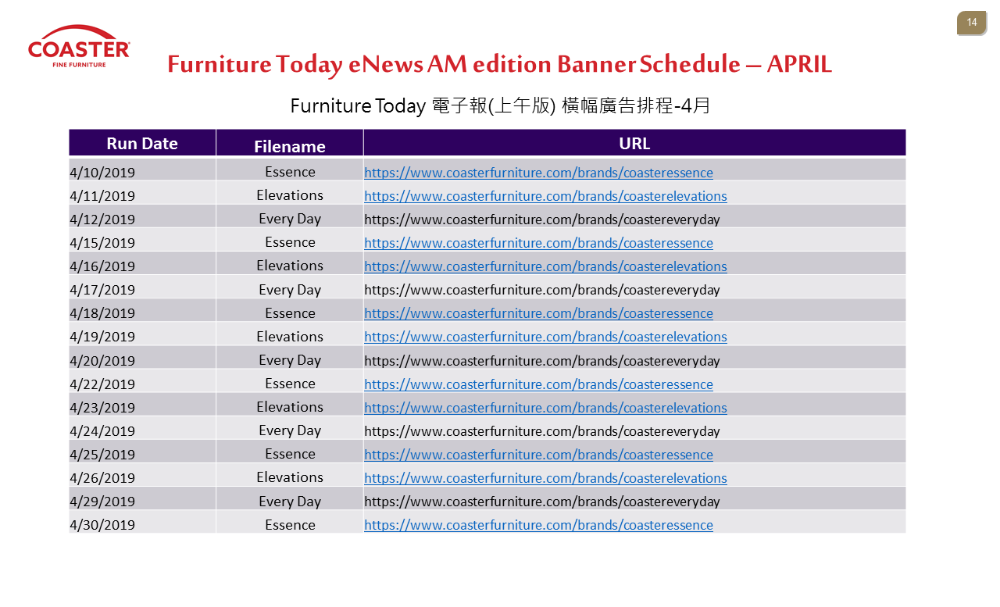Click the slide title mentioning Banner Schedule – APRIL
The height and width of the screenshot is (607, 1000).
click(x=499, y=64)
